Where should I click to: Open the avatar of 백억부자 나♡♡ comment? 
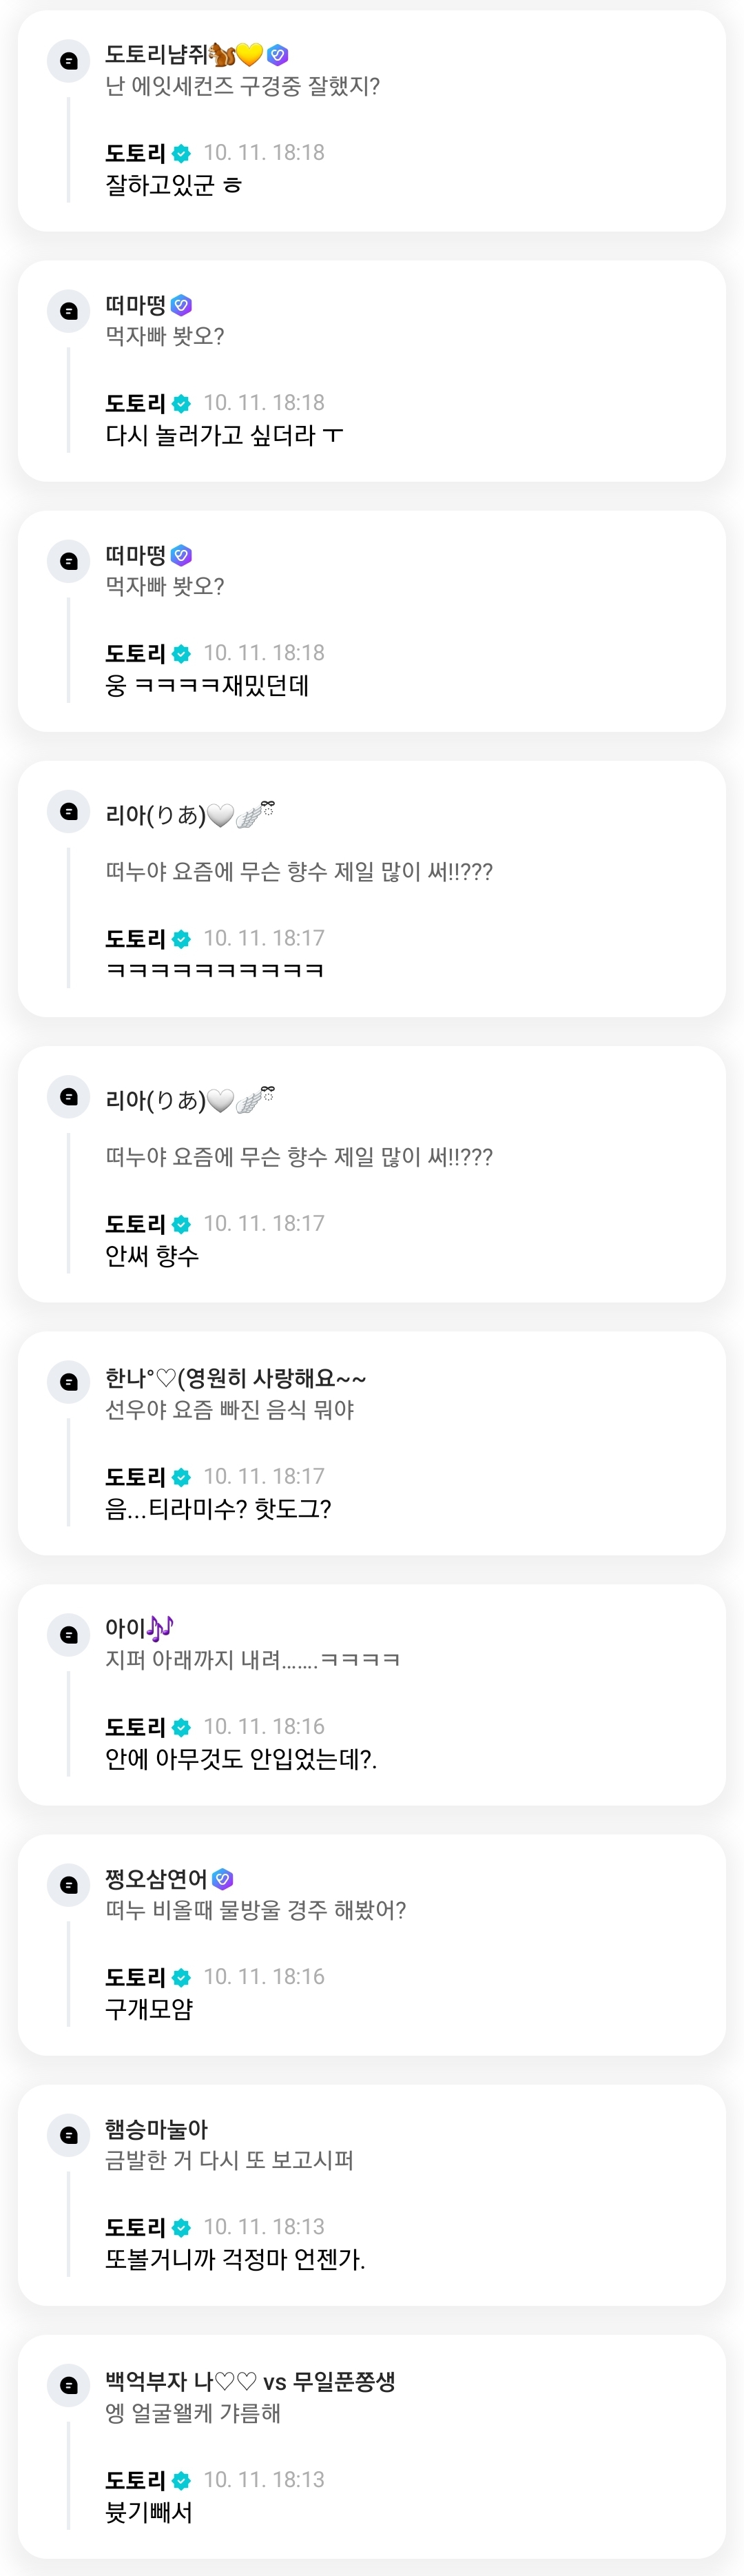(x=69, y=2385)
